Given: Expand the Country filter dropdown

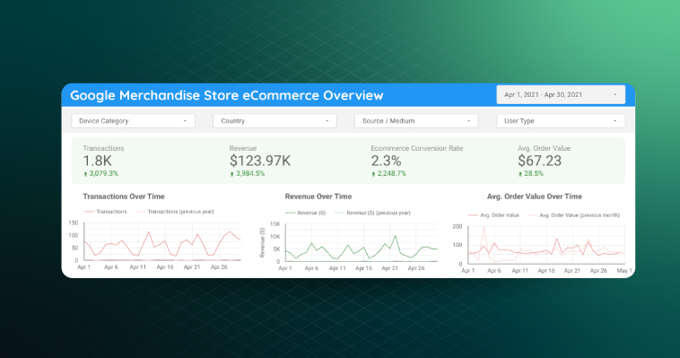Looking at the screenshot, I should coord(275,120).
